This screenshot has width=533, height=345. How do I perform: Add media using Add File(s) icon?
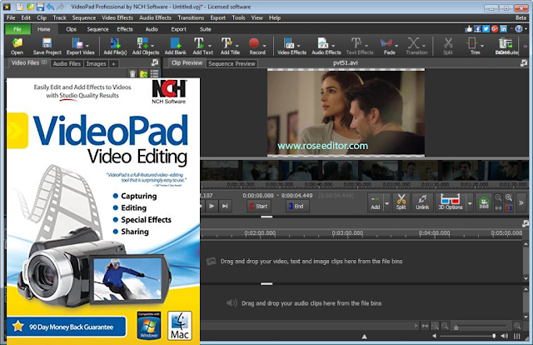(115, 47)
